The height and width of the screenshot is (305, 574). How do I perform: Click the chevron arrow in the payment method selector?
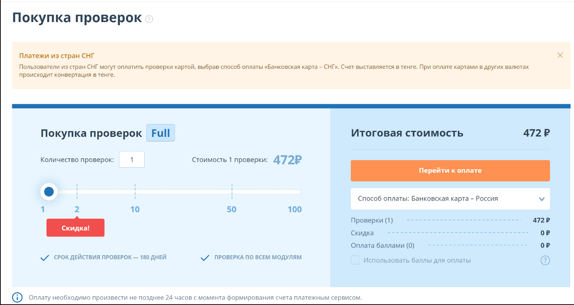[542, 199]
